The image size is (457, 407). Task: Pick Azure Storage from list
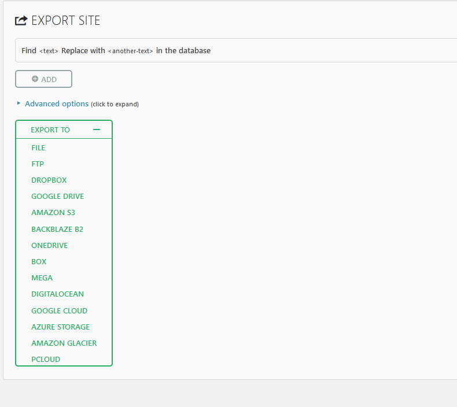pos(61,327)
